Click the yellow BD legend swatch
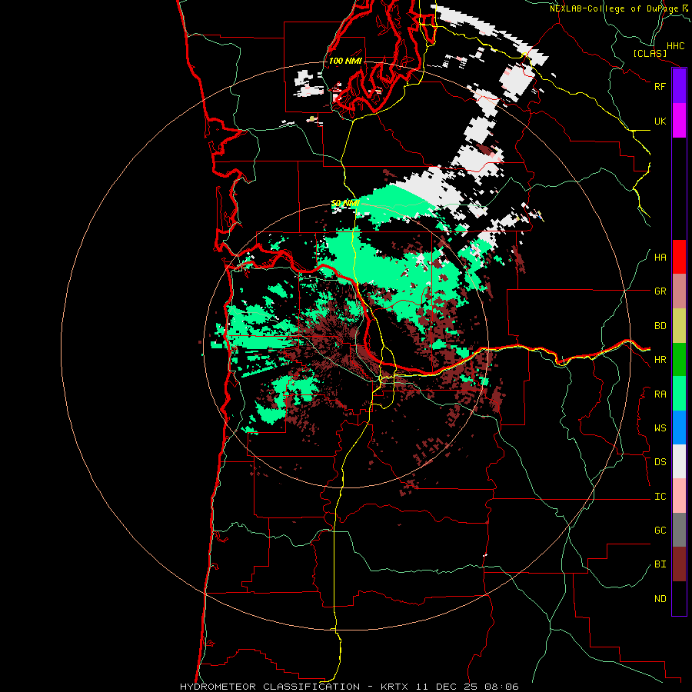692x692 pixels. pyautogui.click(x=679, y=326)
